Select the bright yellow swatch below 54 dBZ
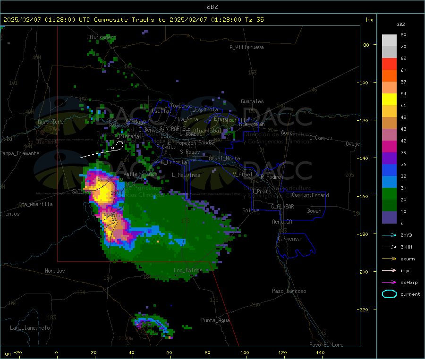 click(389, 100)
